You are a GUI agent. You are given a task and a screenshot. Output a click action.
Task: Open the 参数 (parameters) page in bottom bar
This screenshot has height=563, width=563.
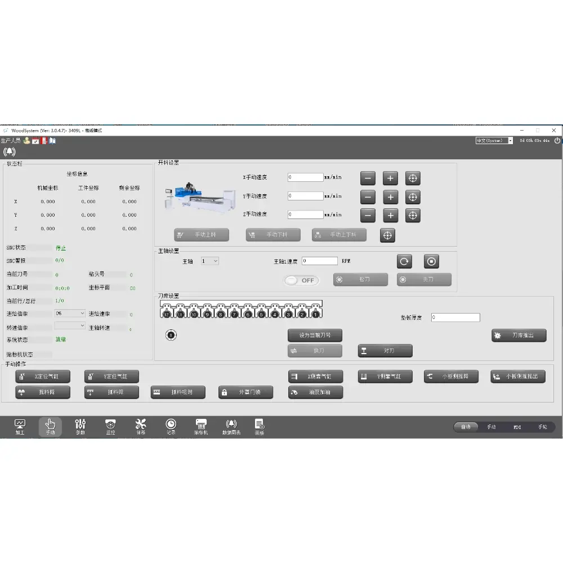(81, 427)
